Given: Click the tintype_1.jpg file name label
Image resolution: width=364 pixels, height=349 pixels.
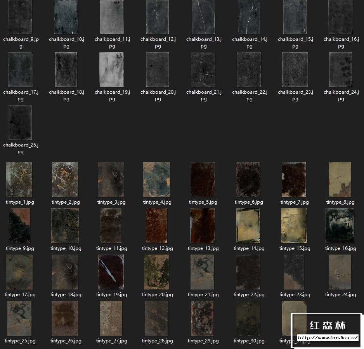Looking at the screenshot, I should point(20,202).
